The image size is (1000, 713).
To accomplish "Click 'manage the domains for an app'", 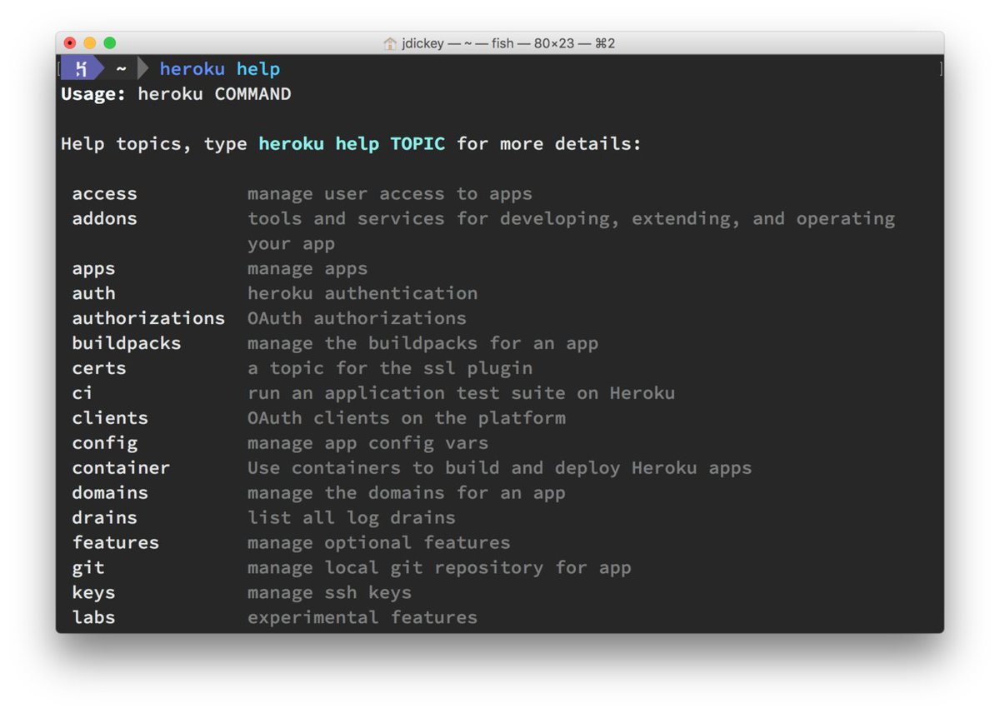I will point(407,493).
